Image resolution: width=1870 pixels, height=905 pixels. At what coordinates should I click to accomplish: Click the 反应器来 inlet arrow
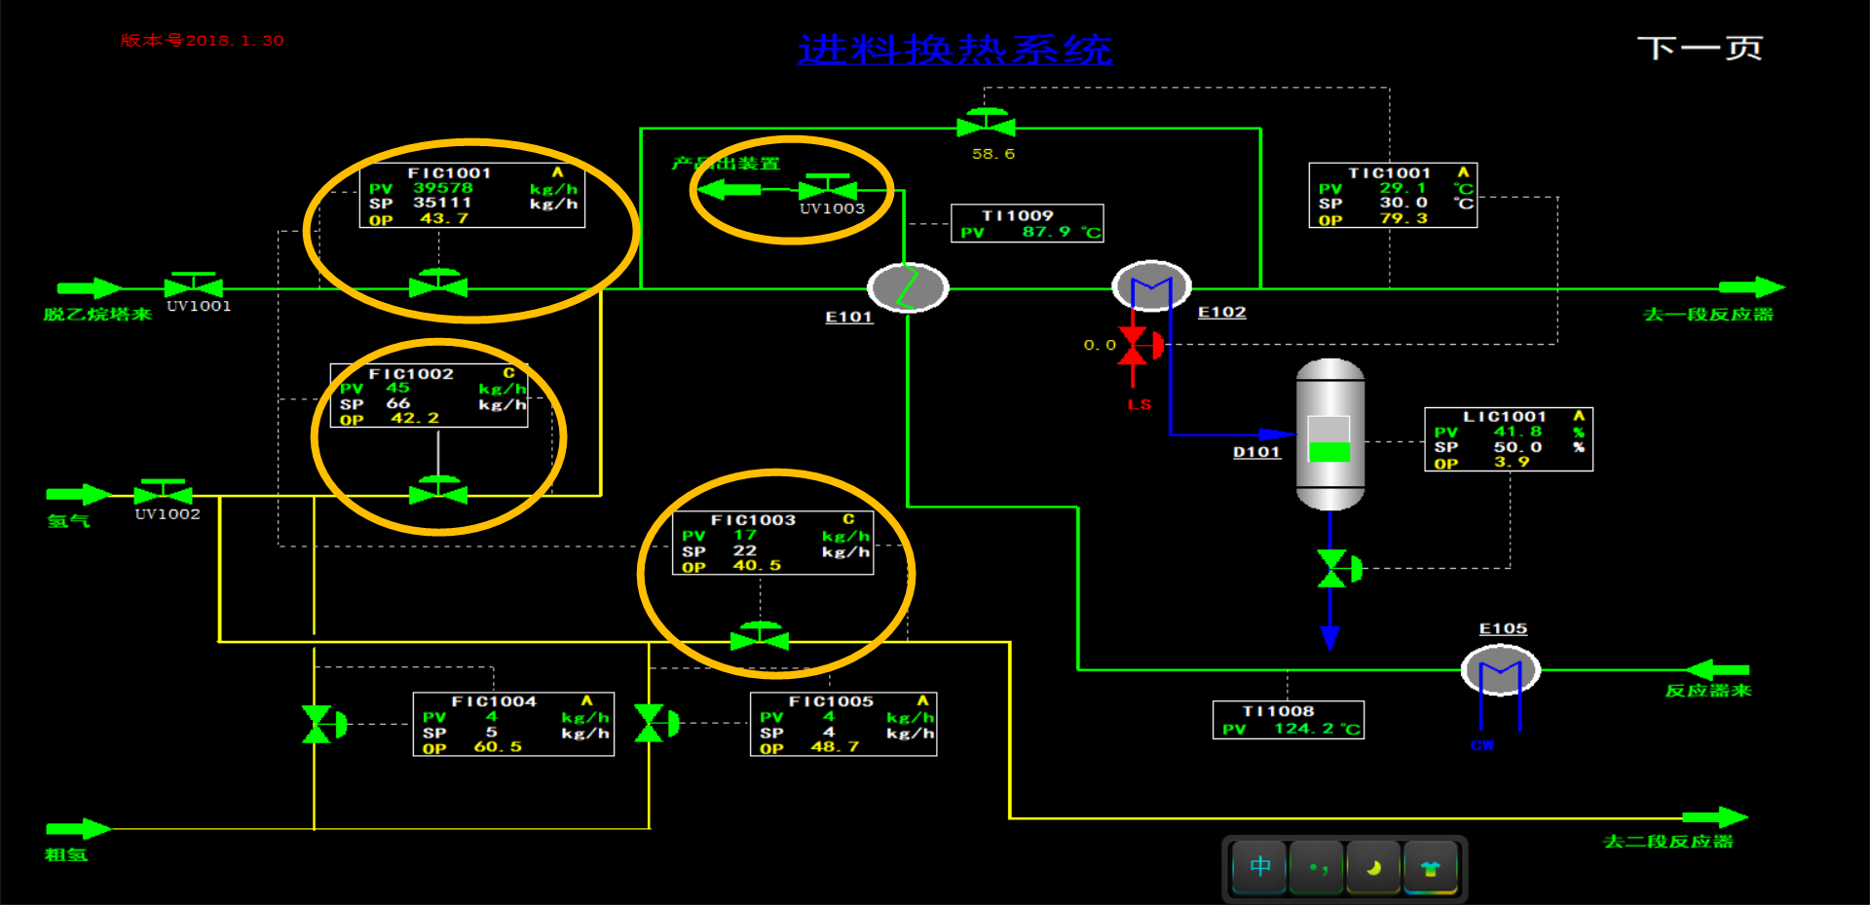(1718, 669)
